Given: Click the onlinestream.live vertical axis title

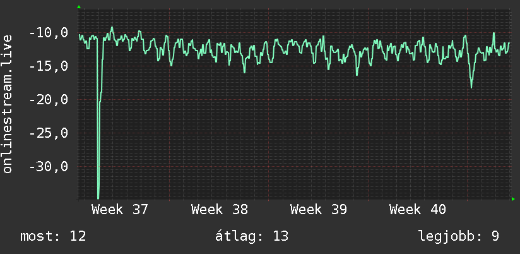Looking at the screenshot, I should [x=7, y=104].
